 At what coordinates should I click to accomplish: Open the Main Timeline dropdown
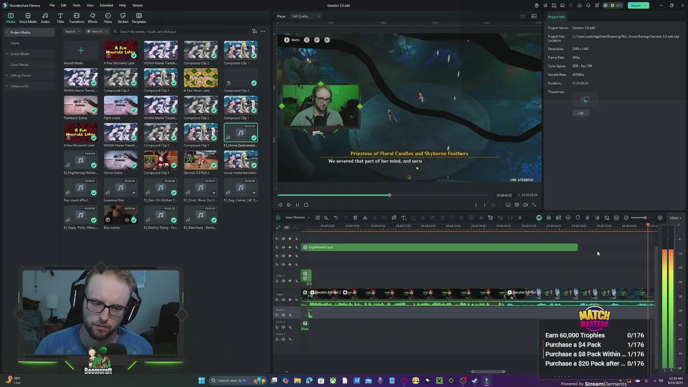tap(297, 218)
